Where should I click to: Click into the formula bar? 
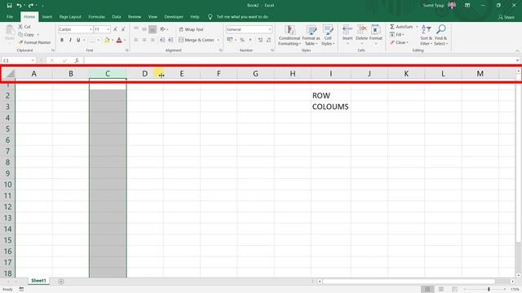(299, 60)
